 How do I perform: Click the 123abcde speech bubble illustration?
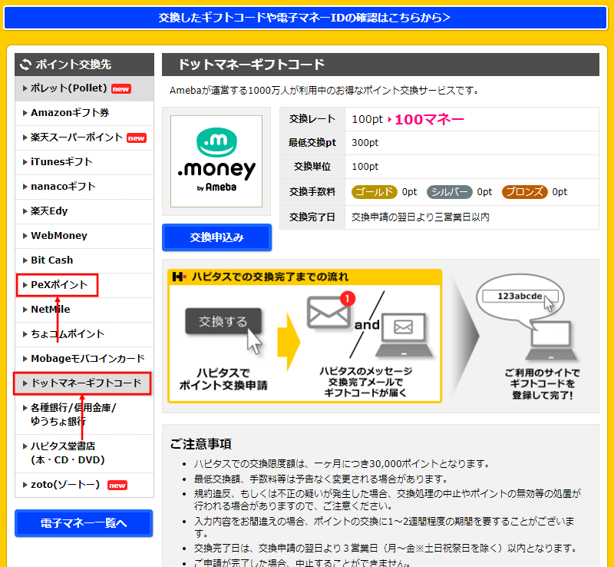point(520,301)
